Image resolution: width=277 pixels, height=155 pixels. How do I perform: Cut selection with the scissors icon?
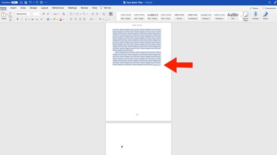(10, 13)
